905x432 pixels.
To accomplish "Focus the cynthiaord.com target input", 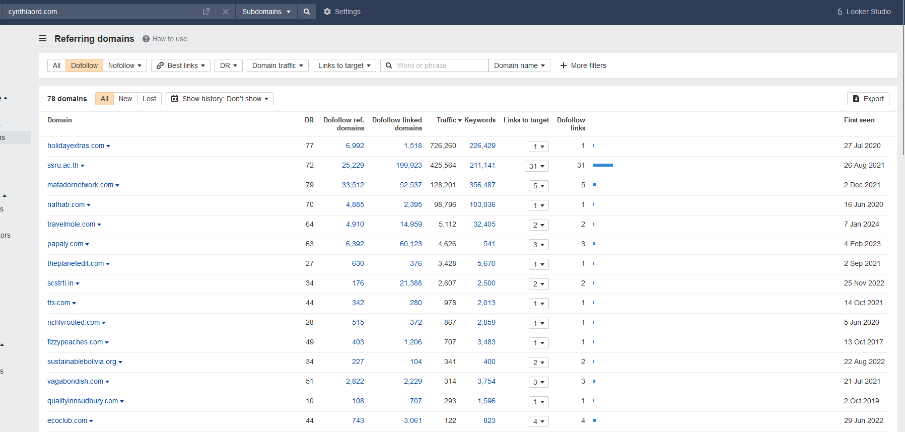I will point(103,12).
